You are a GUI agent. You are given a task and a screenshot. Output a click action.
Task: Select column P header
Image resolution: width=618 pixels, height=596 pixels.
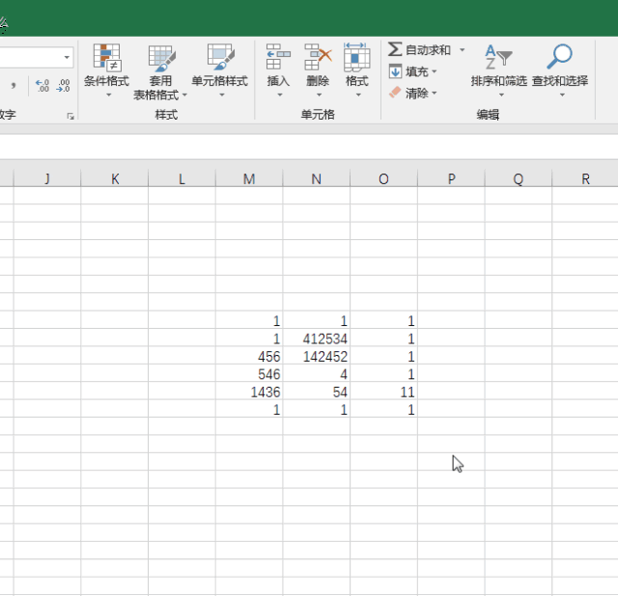(451, 178)
